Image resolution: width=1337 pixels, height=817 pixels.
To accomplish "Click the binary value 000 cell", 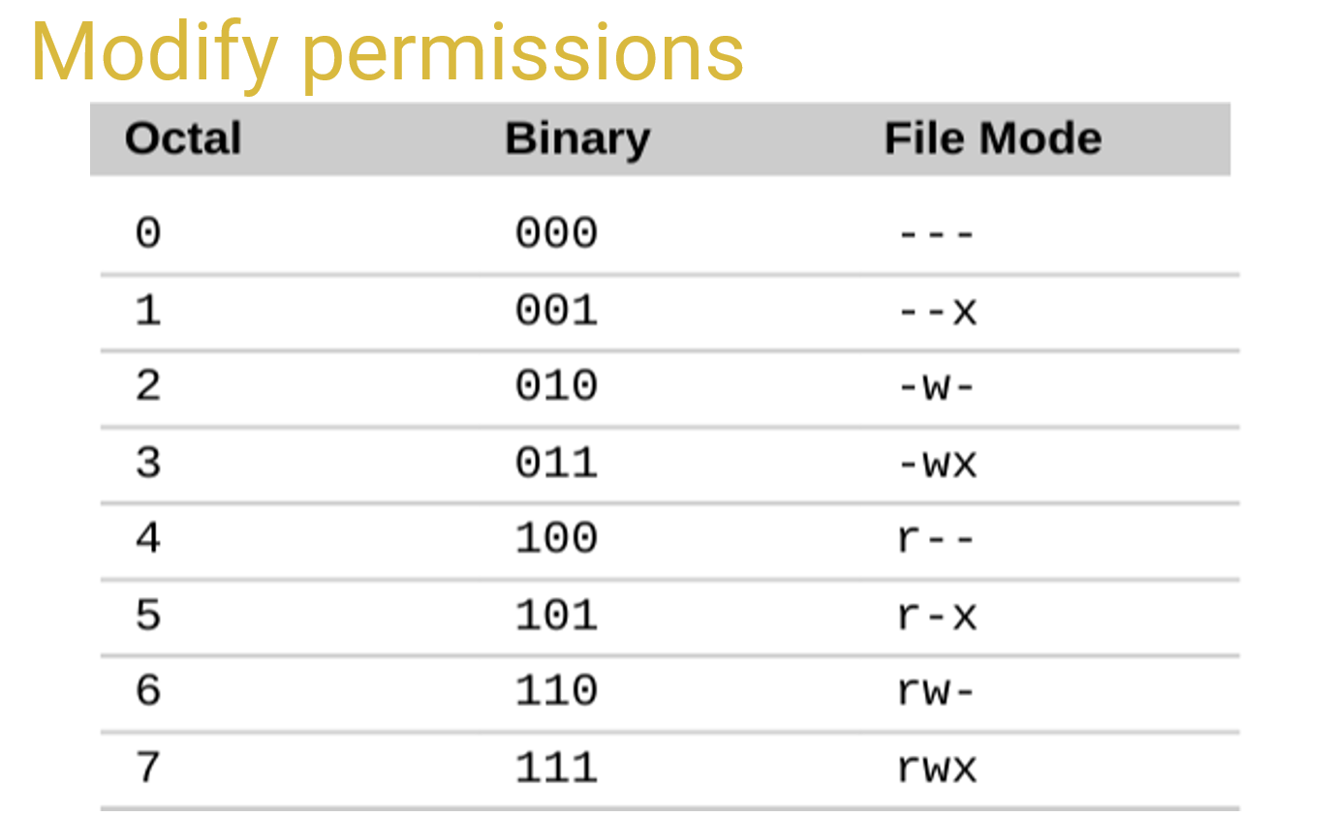I will tap(556, 233).
